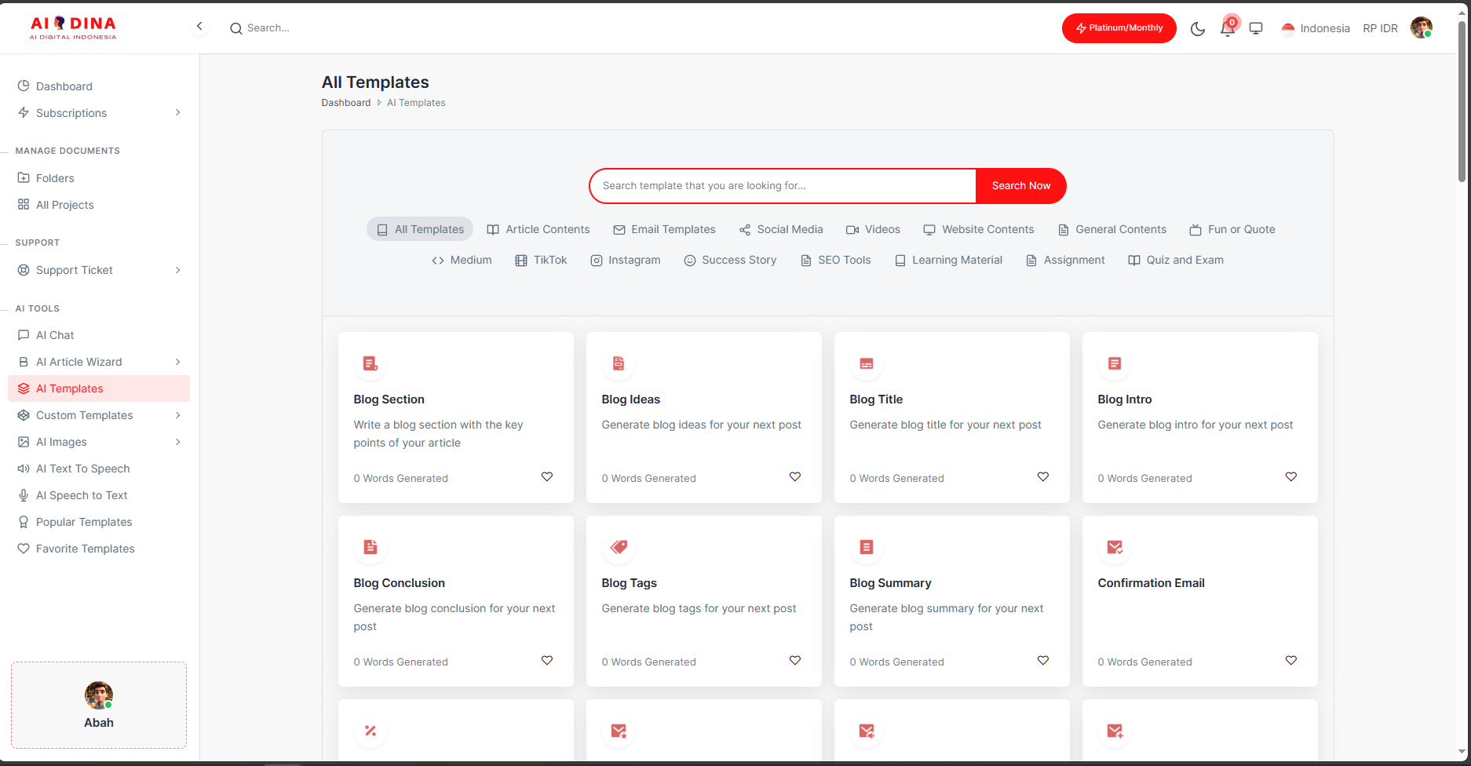Select the Social Media category tab

781,229
